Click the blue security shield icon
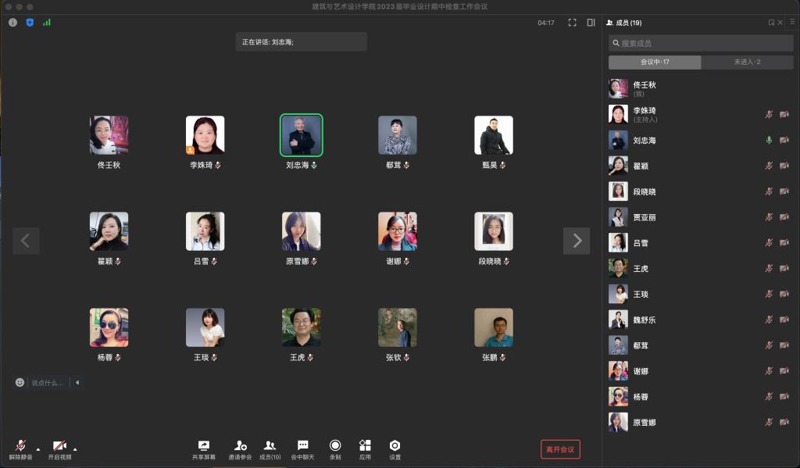 tap(30, 23)
